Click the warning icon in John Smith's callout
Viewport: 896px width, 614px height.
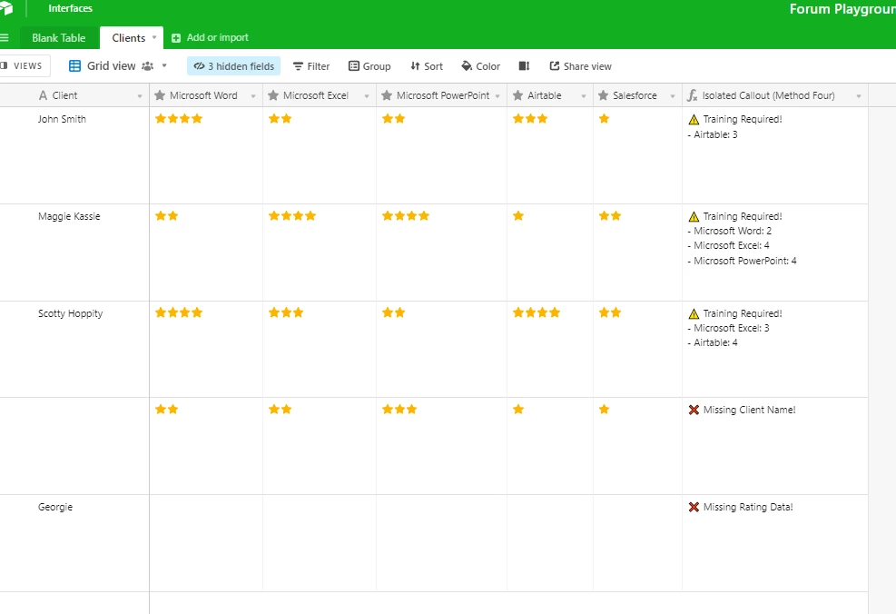pyautogui.click(x=694, y=120)
